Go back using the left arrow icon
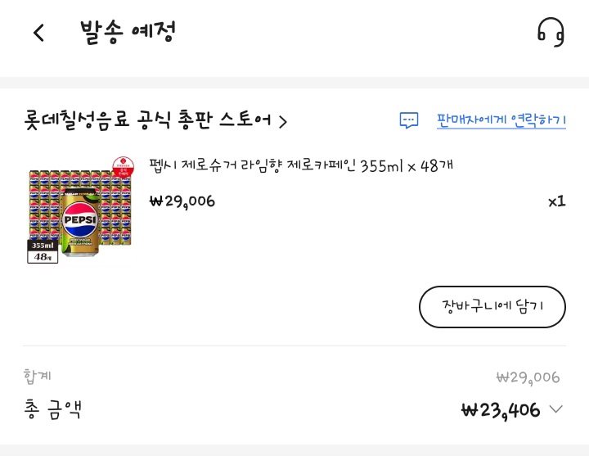 38,33
